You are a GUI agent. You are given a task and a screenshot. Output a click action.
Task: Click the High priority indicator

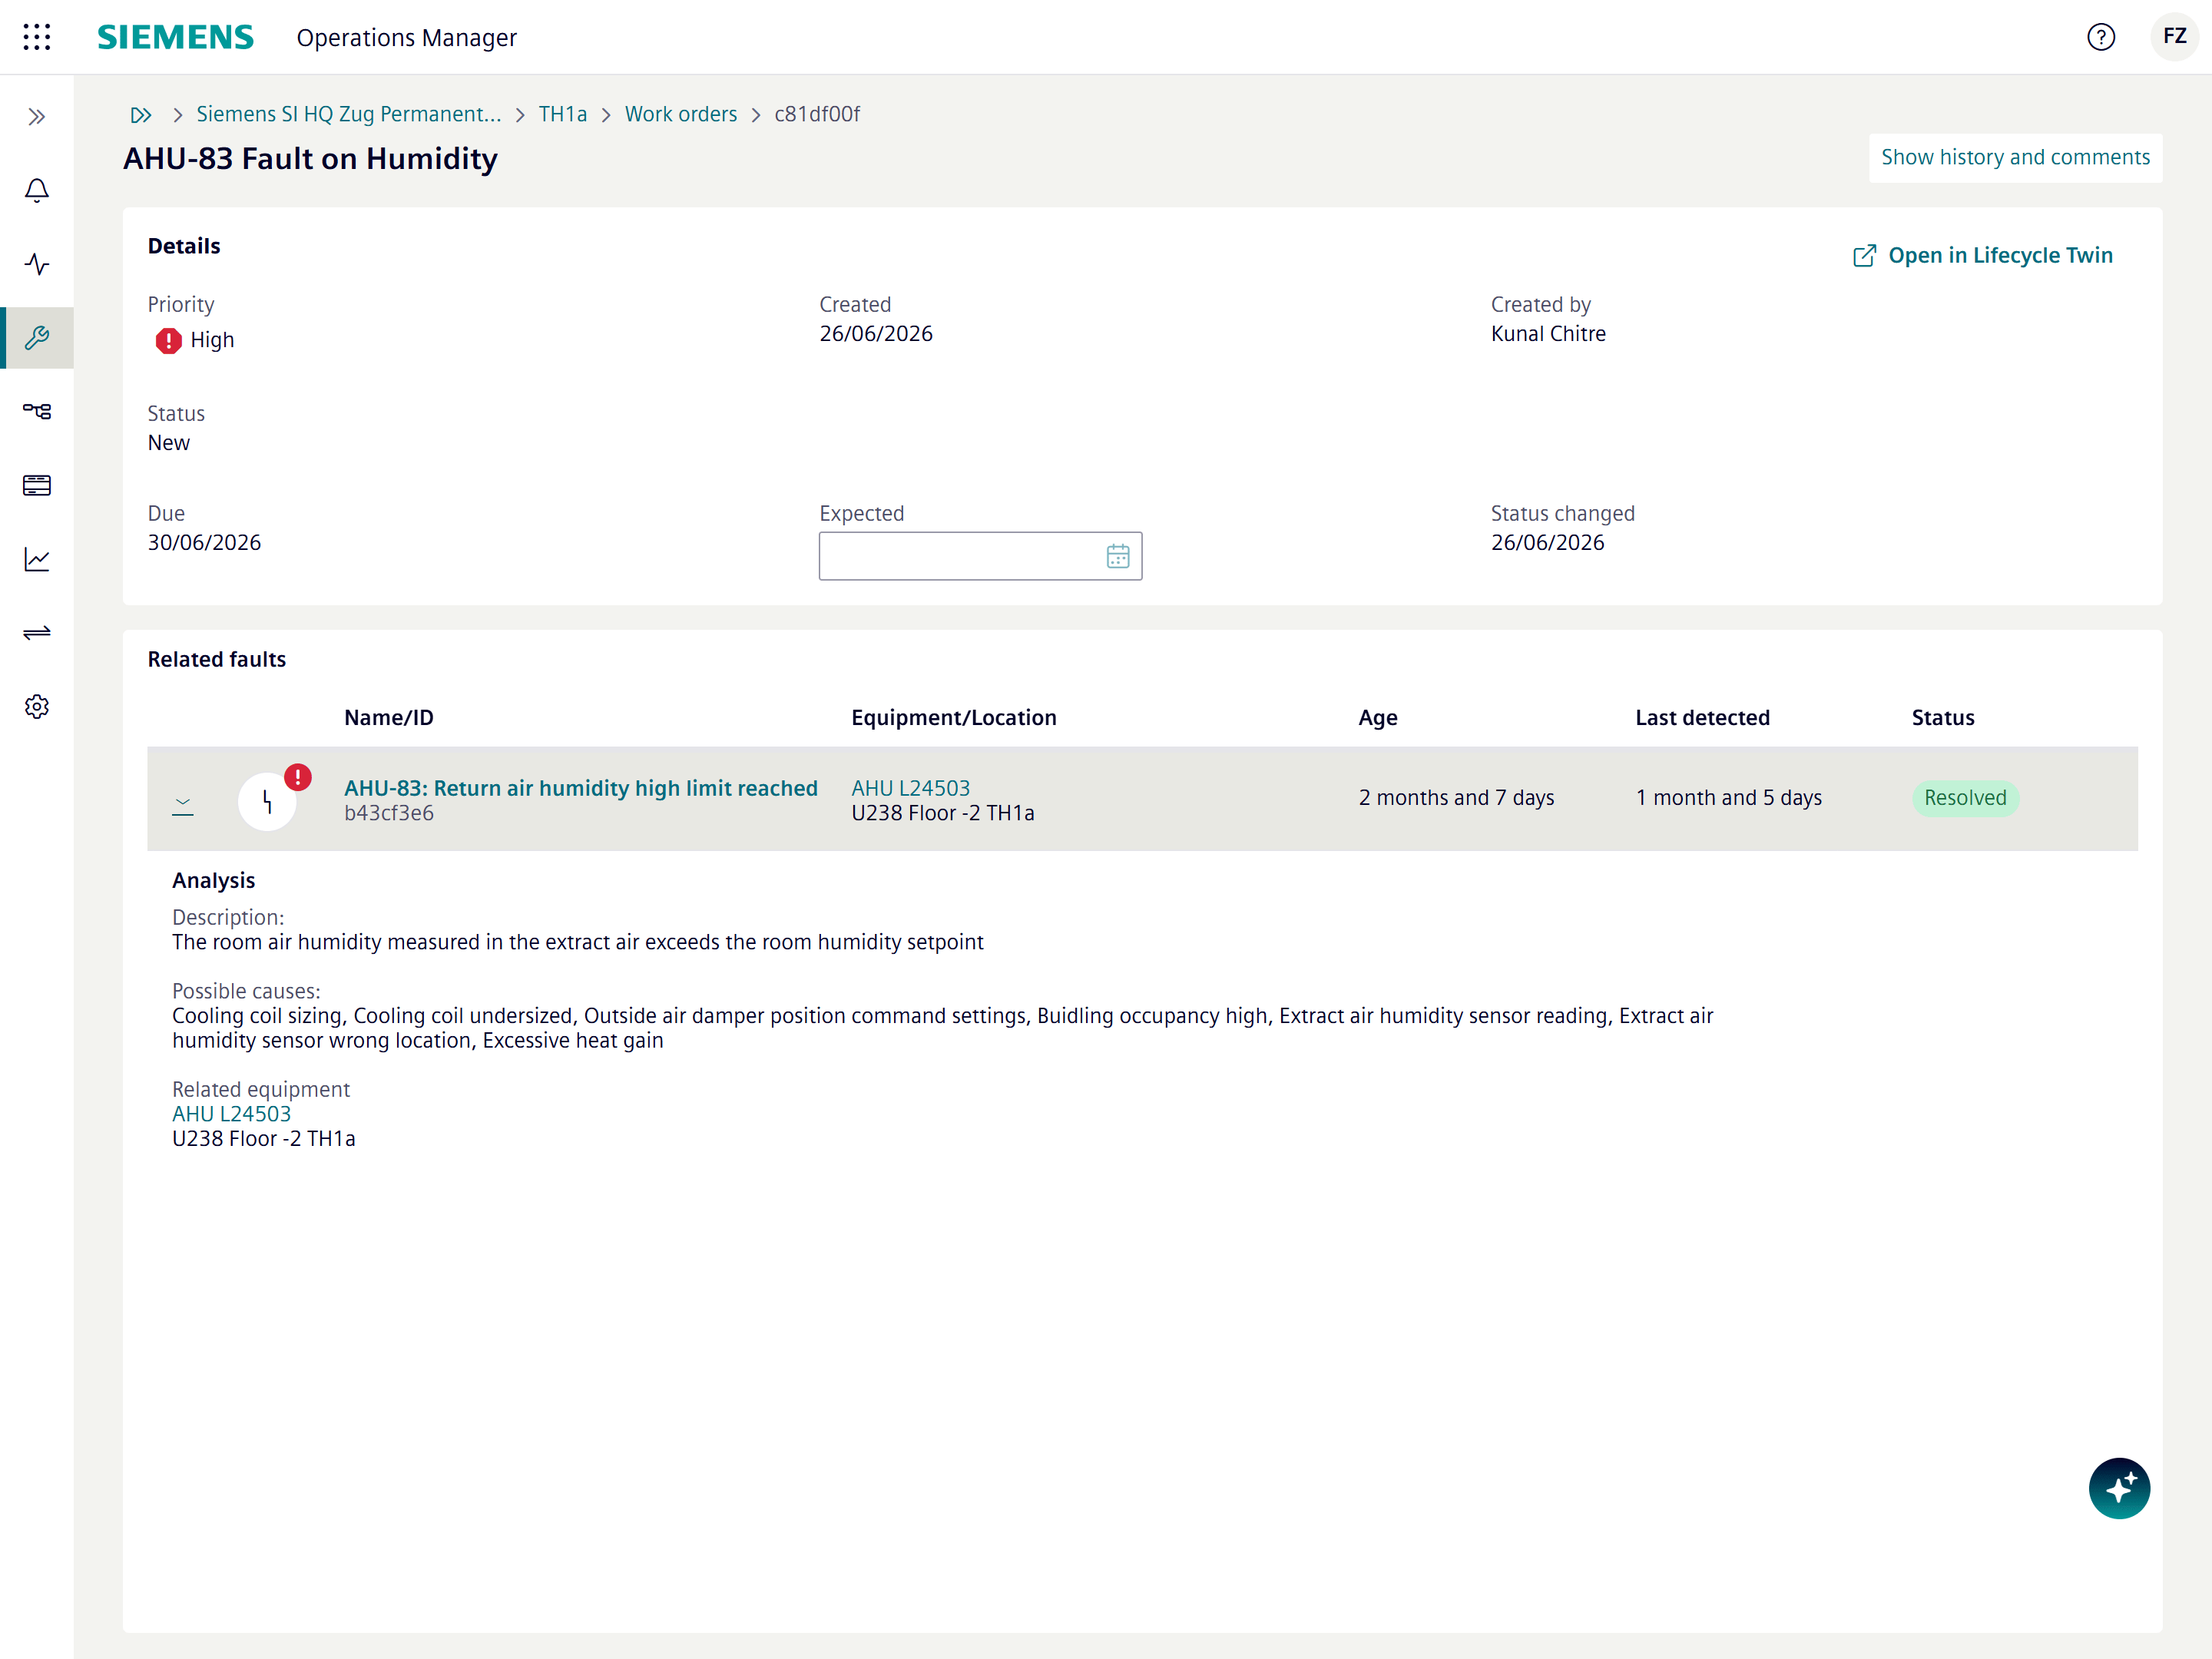(x=195, y=340)
